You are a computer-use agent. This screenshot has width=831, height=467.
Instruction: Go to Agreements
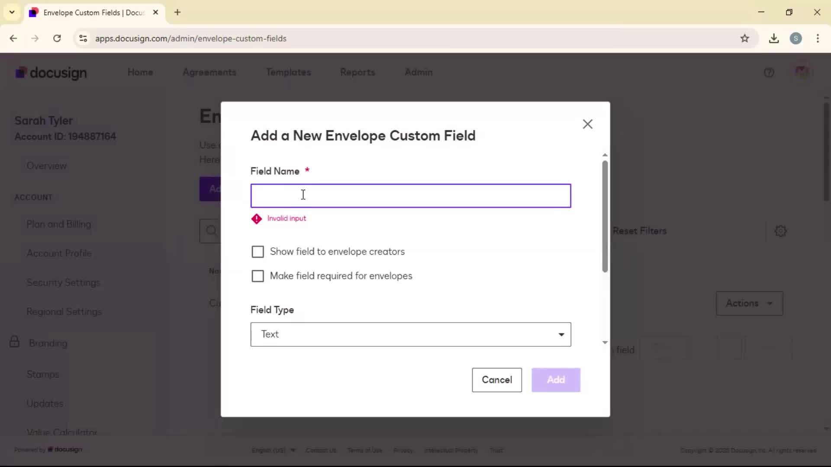tap(209, 72)
